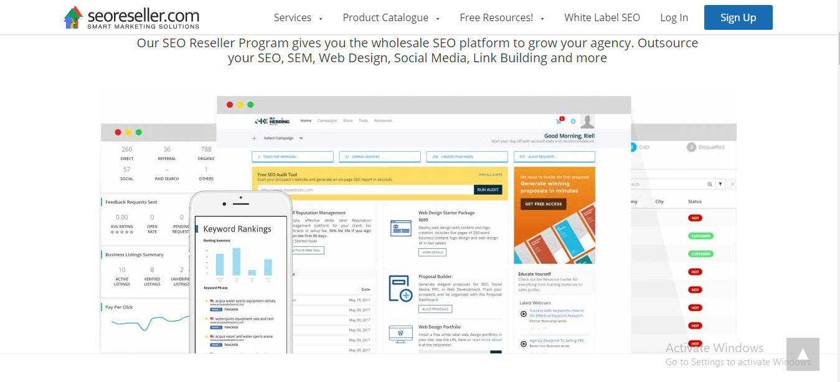The height and width of the screenshot is (382, 840).
Task: Play the Success with Keywords webinar
Action: click(x=524, y=314)
